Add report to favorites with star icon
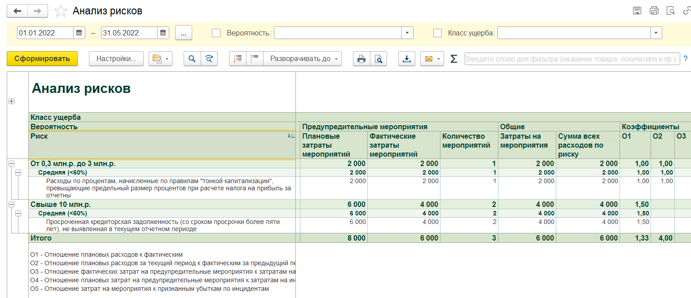691x298 pixels. [61, 11]
